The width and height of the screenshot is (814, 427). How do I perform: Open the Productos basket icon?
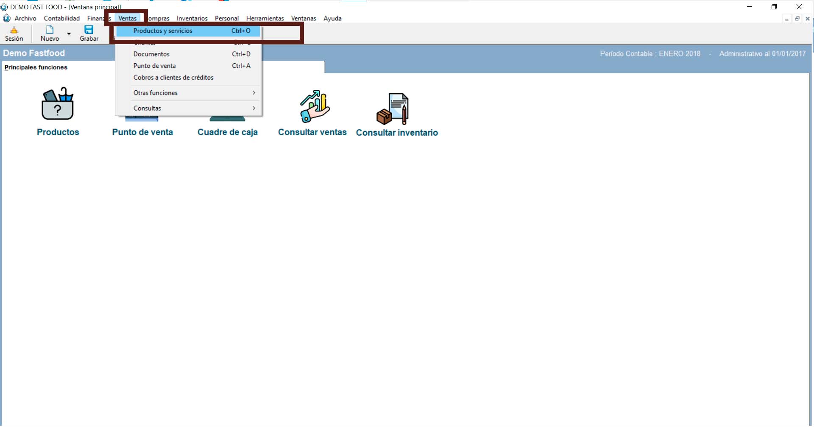click(x=58, y=104)
